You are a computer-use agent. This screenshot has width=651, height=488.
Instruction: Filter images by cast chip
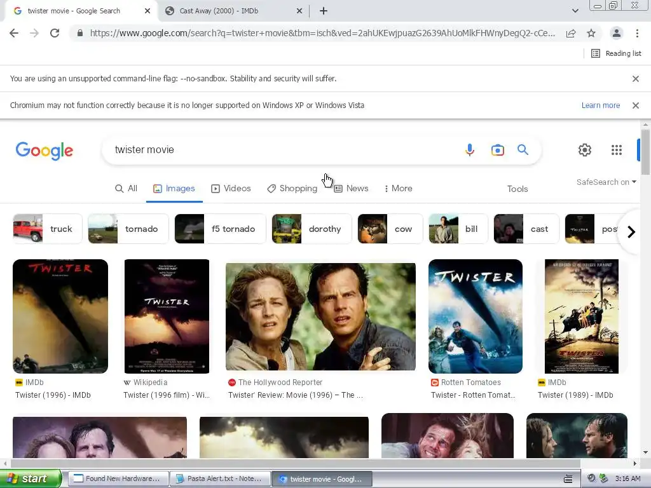526,229
